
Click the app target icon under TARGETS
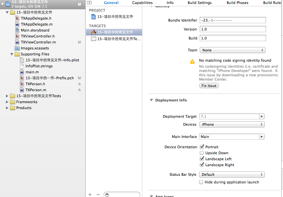tap(93, 32)
